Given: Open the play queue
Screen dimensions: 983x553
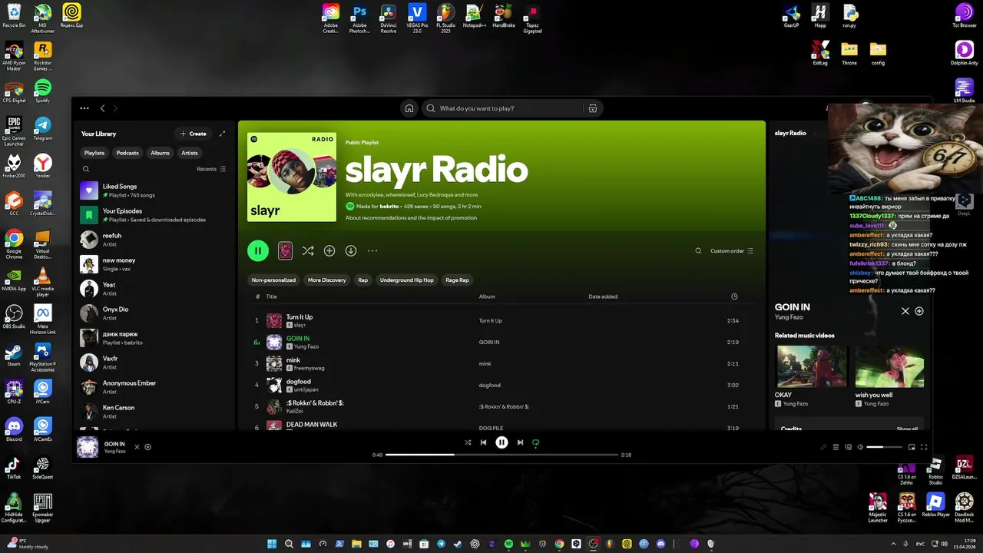Looking at the screenshot, I should tap(836, 447).
